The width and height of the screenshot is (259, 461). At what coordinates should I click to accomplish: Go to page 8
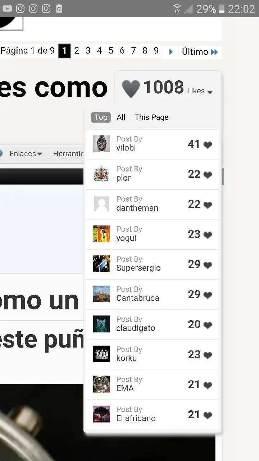click(x=145, y=51)
